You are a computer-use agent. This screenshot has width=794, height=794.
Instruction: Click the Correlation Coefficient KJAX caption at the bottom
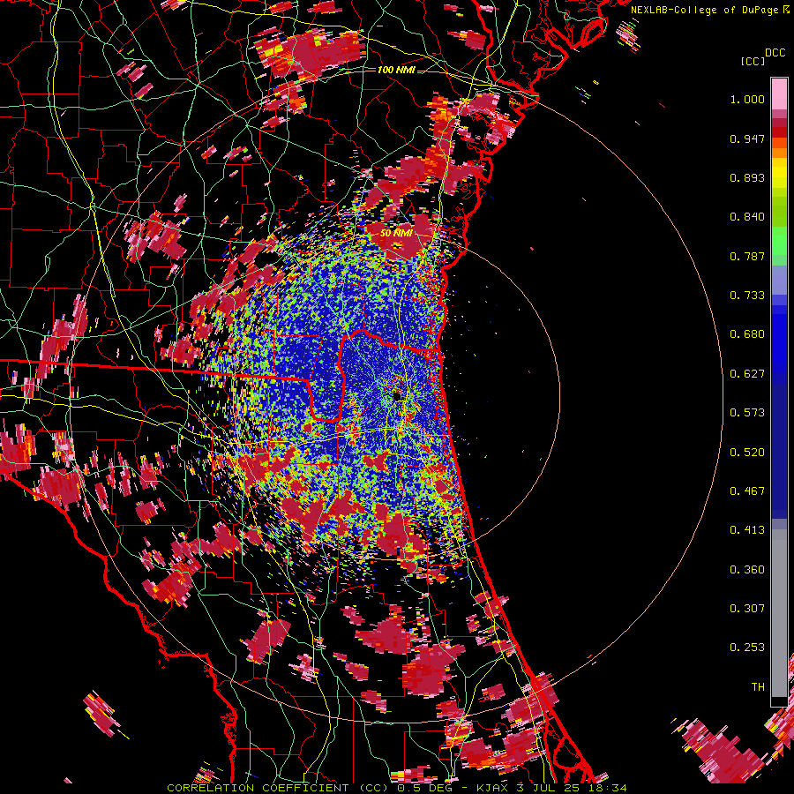397,788
